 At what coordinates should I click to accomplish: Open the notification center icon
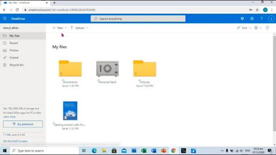[270, 151]
